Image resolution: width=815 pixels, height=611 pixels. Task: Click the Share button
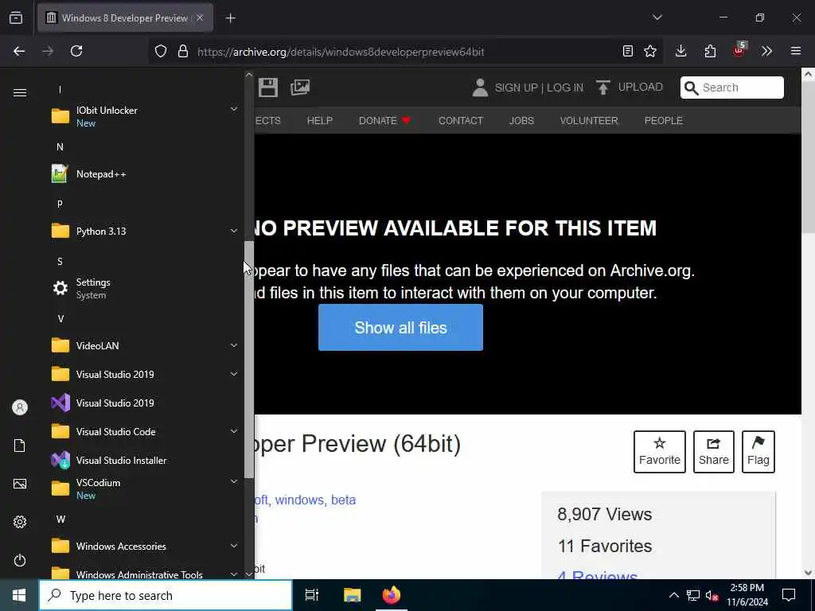pyautogui.click(x=714, y=452)
